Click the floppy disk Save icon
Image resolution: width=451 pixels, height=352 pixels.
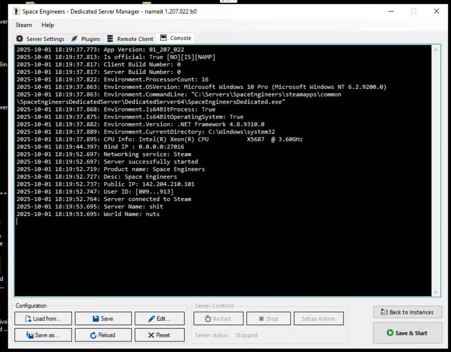[x=96, y=319]
